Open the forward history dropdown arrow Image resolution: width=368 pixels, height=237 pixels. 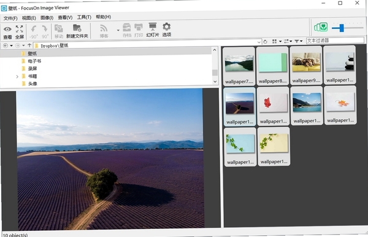coord(23,45)
